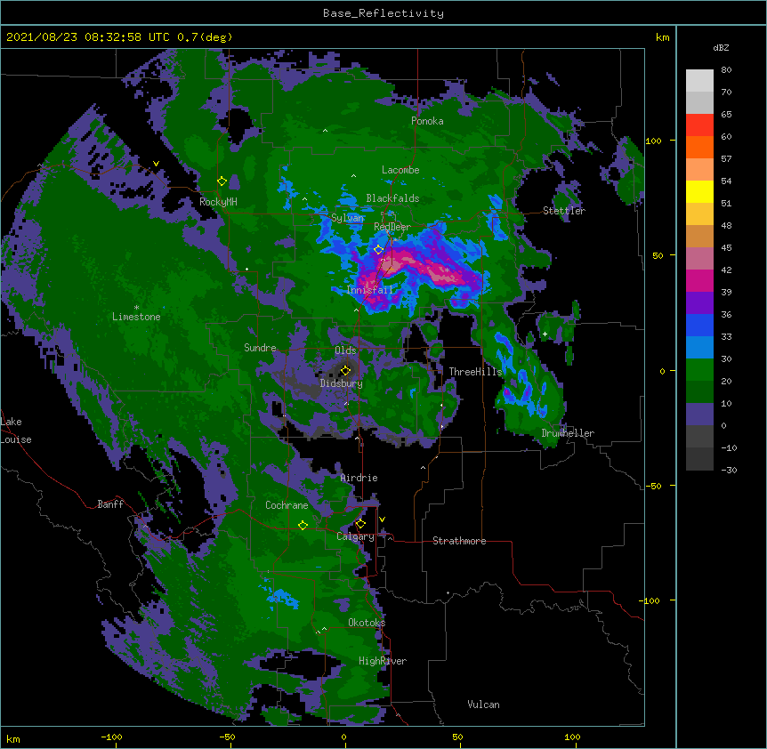
Task: Click the -50 tick on the bottom axis
Action: [227, 737]
